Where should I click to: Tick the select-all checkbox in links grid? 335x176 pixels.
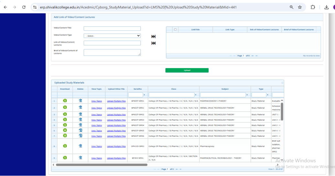pyautogui.click(x=175, y=29)
